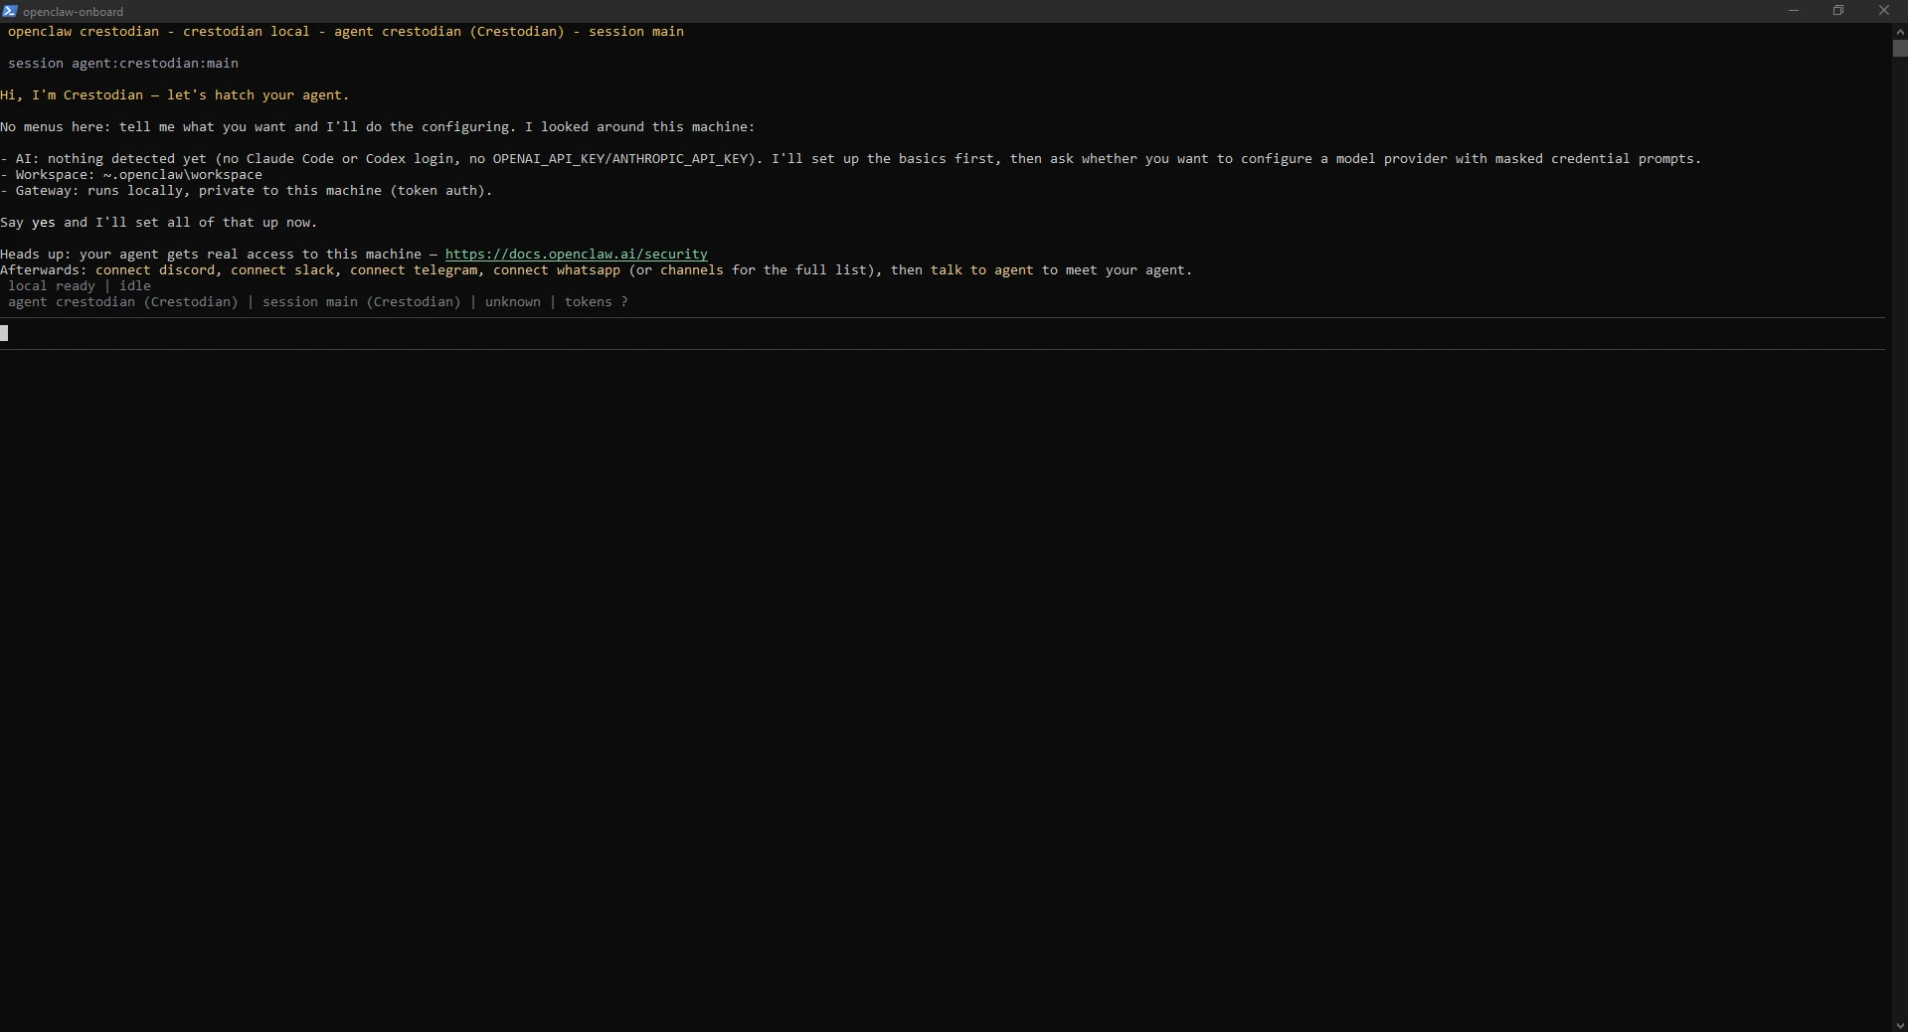Image resolution: width=1908 pixels, height=1032 pixels.
Task: Click the 'AI: nothing detected yet' line
Action: pos(851,158)
